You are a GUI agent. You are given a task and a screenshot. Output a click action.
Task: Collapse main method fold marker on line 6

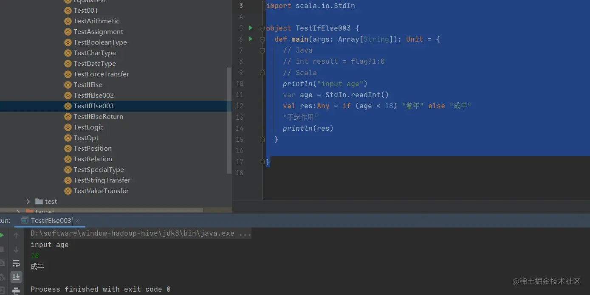point(262,39)
